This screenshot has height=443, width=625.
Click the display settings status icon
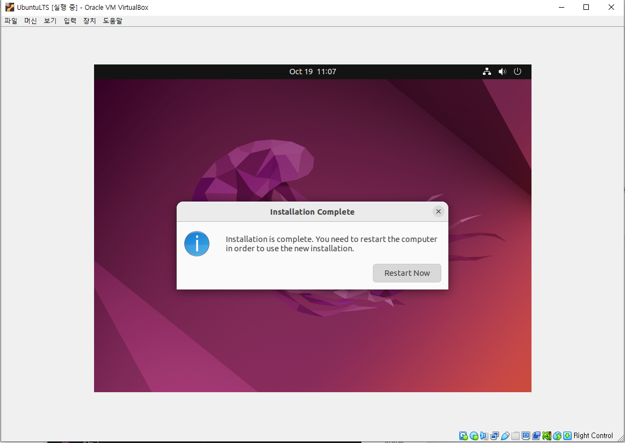click(525, 435)
